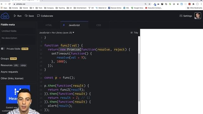Switch to the JavaScript tab
The height and width of the screenshot is (114, 203).
[x=74, y=25]
